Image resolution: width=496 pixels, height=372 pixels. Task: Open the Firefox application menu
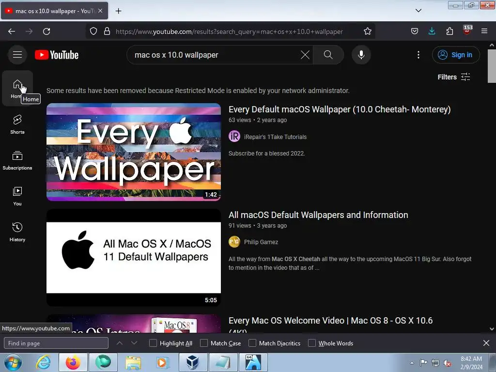coord(484,31)
